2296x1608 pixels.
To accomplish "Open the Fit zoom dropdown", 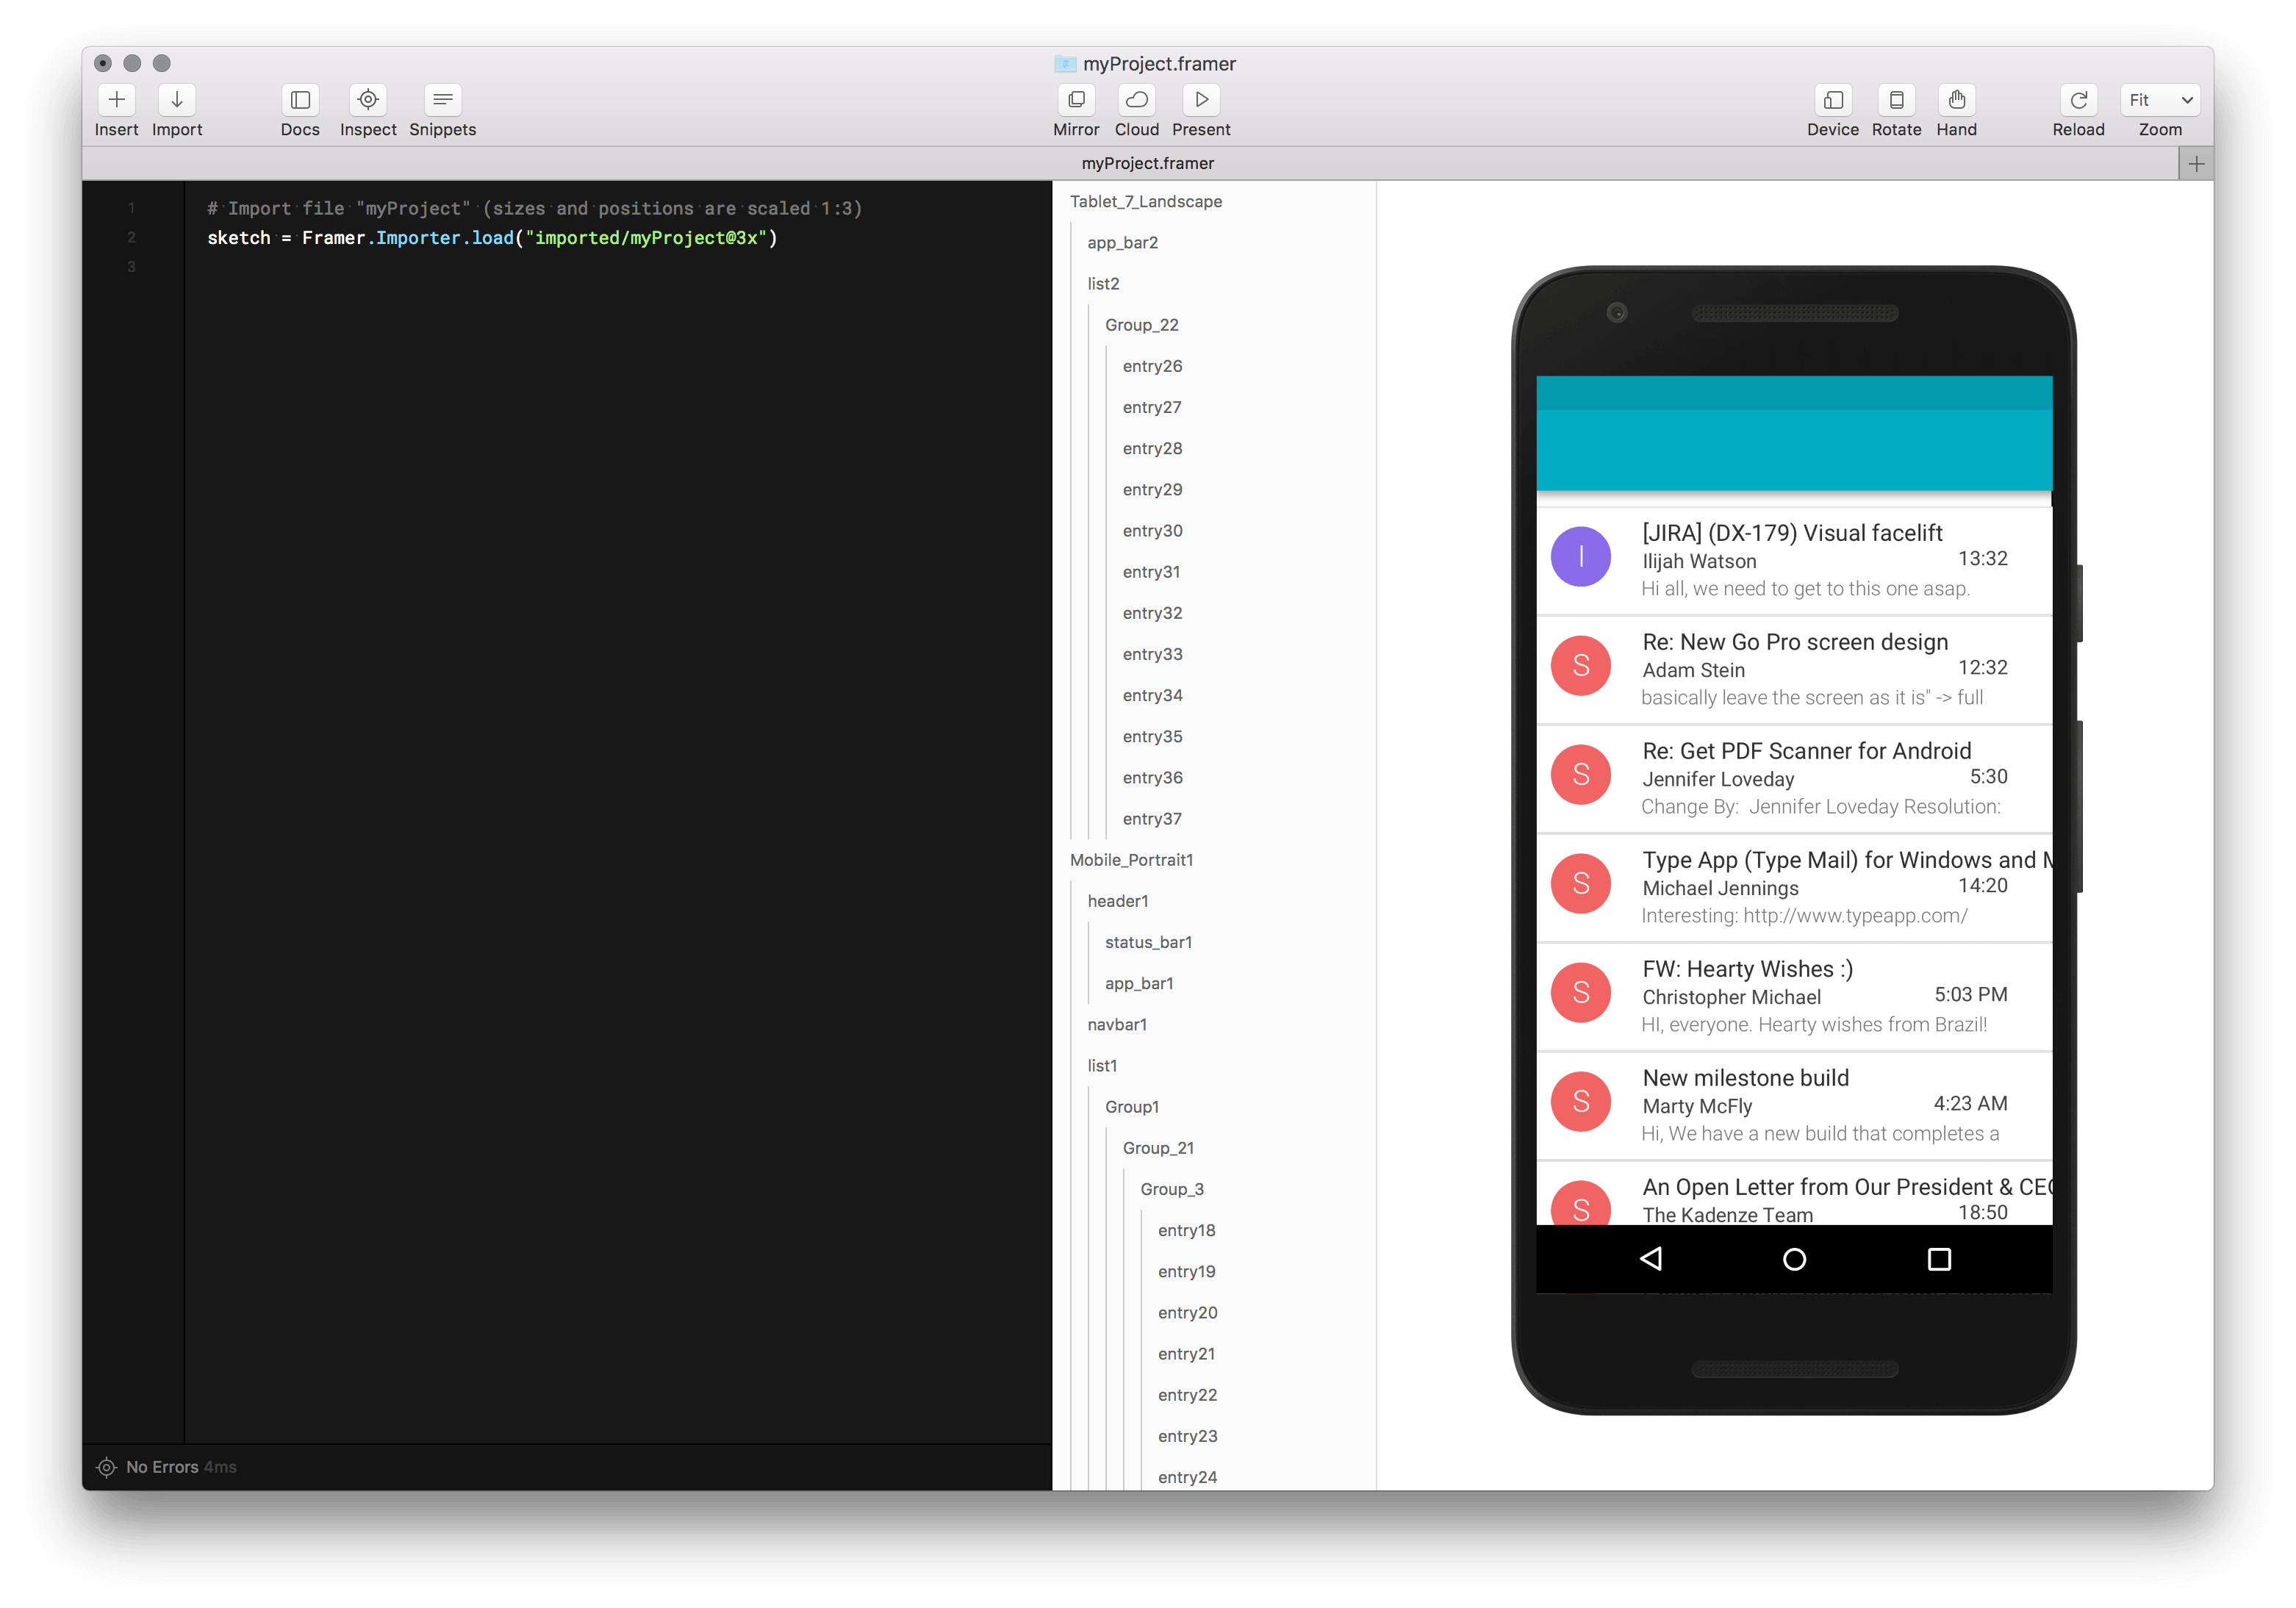I will 2159,100.
